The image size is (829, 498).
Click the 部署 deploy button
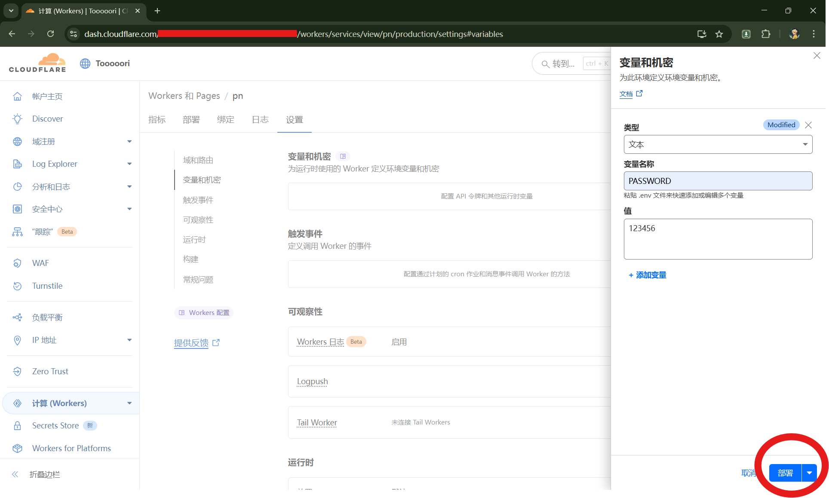[785, 473]
